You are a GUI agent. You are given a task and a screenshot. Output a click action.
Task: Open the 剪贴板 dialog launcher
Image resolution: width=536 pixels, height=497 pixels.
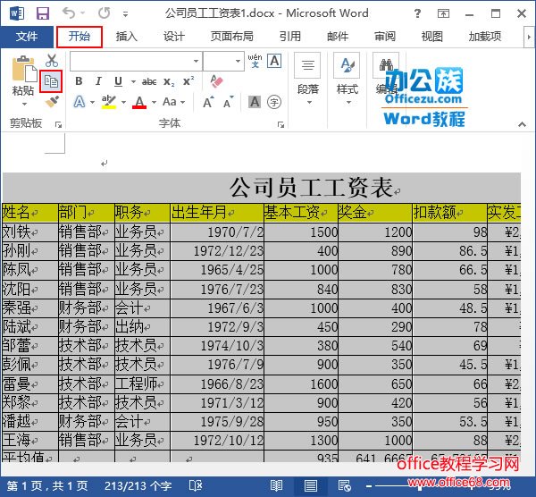coord(59,125)
